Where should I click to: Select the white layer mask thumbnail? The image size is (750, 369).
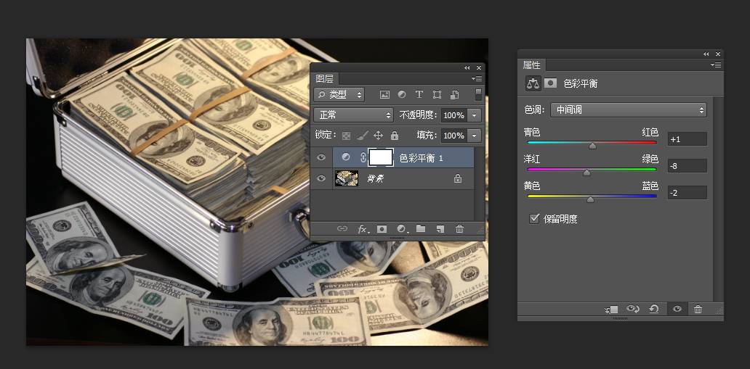click(x=382, y=157)
